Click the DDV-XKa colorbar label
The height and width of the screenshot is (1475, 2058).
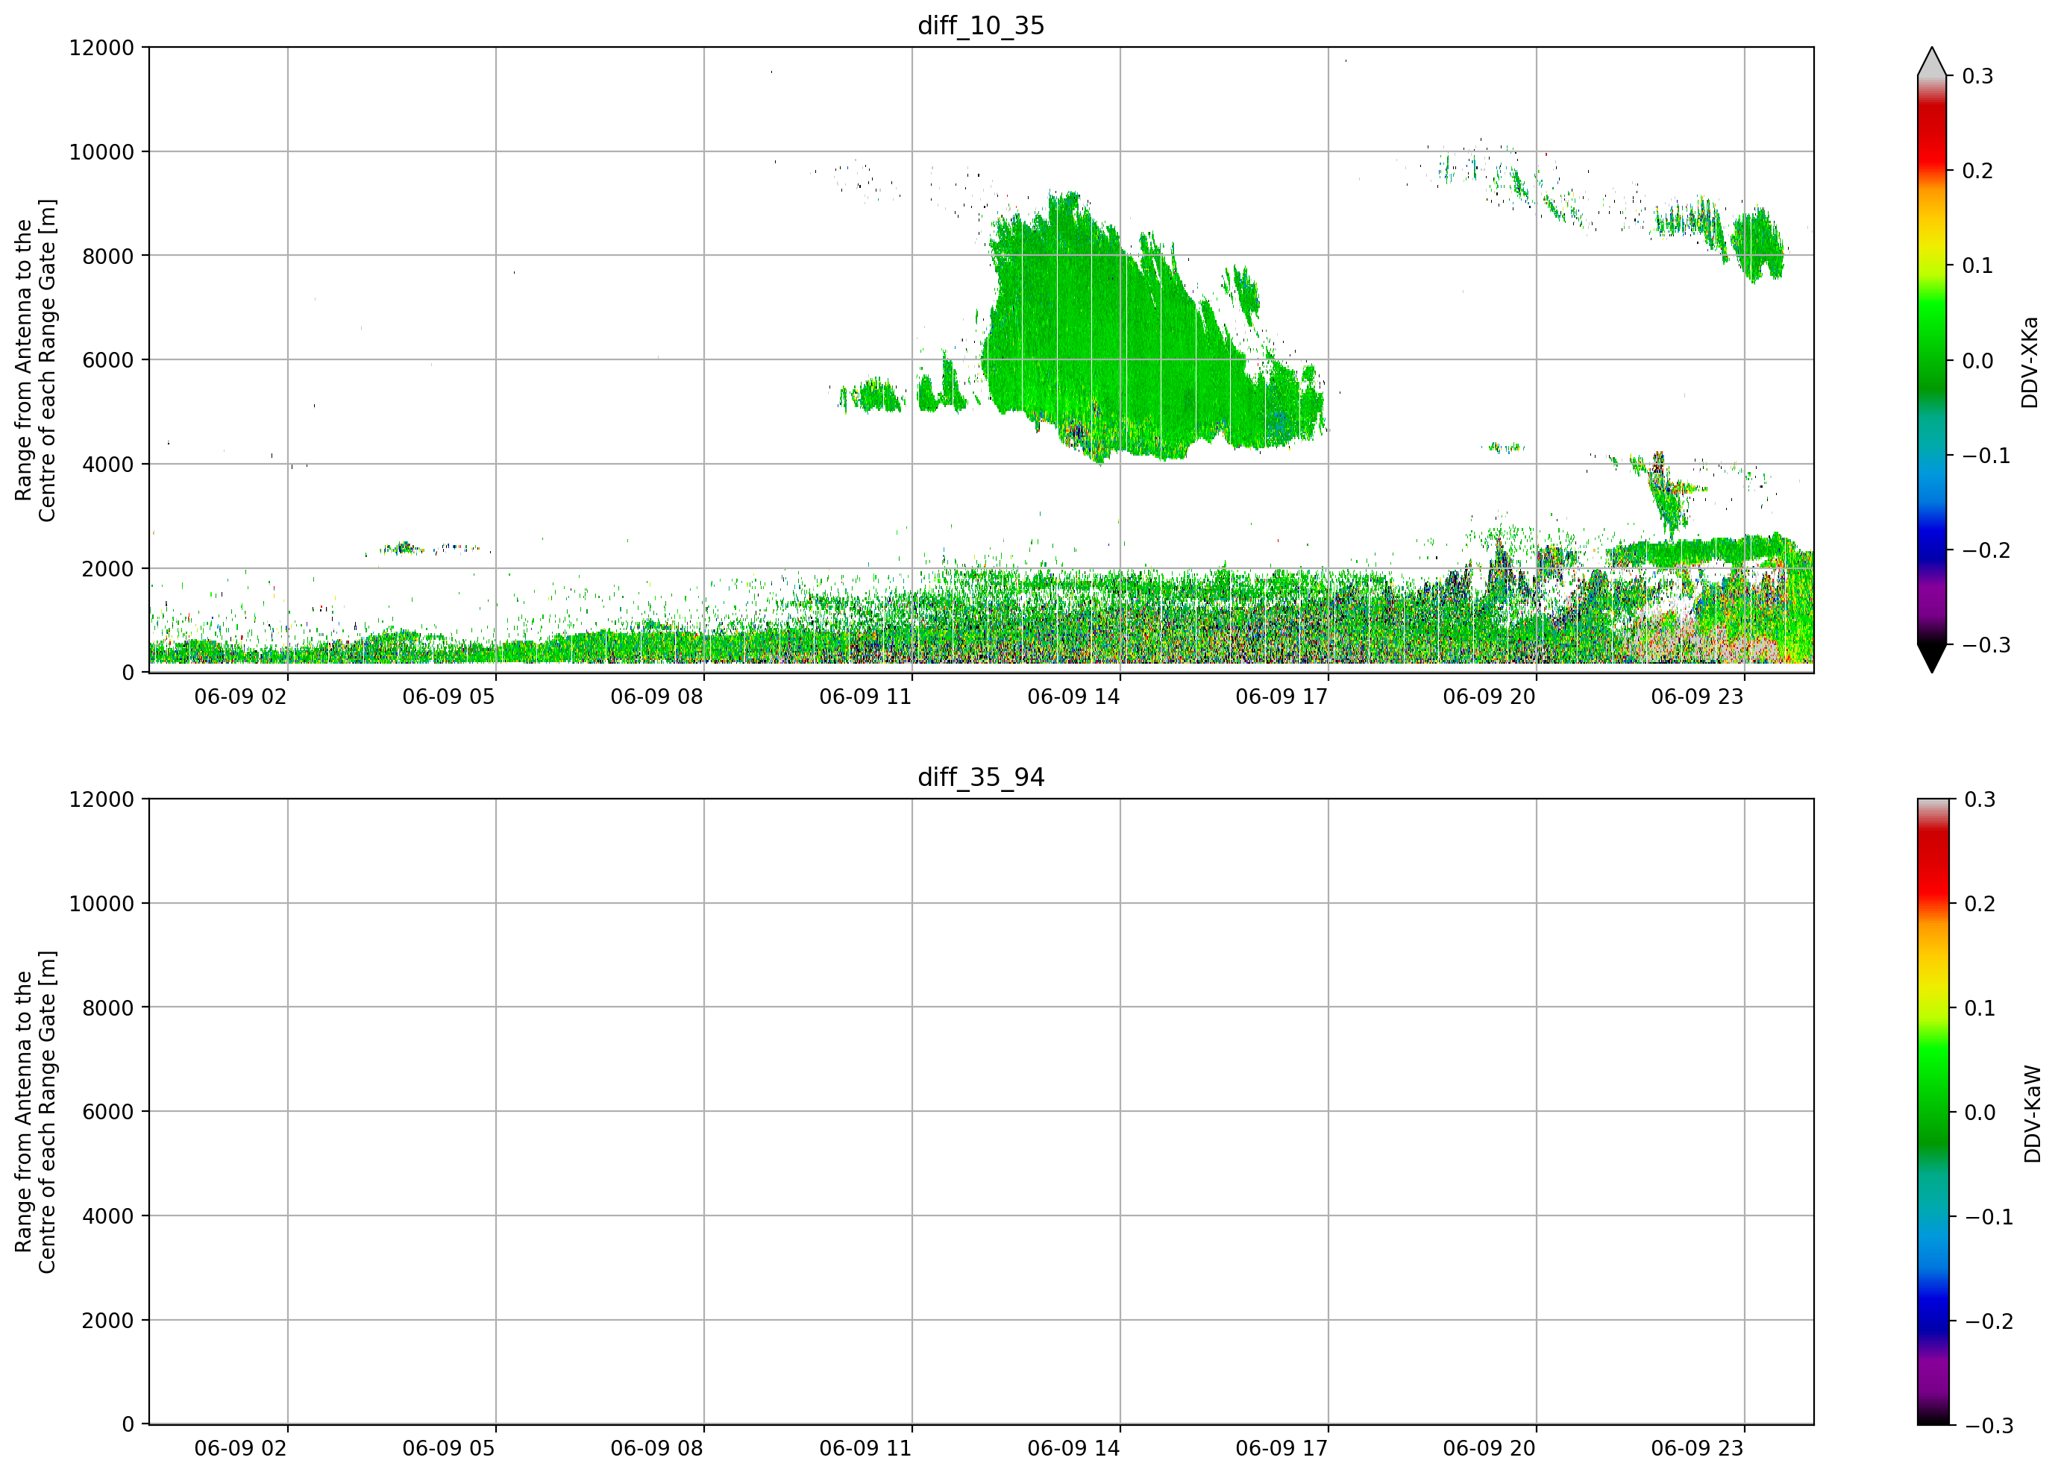click(2030, 362)
